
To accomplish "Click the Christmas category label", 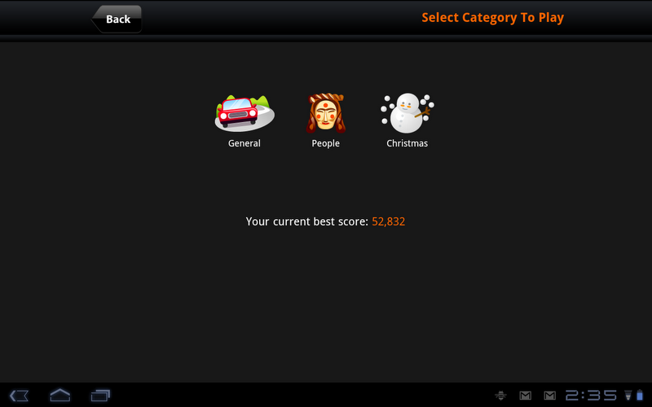I will pos(407,143).
